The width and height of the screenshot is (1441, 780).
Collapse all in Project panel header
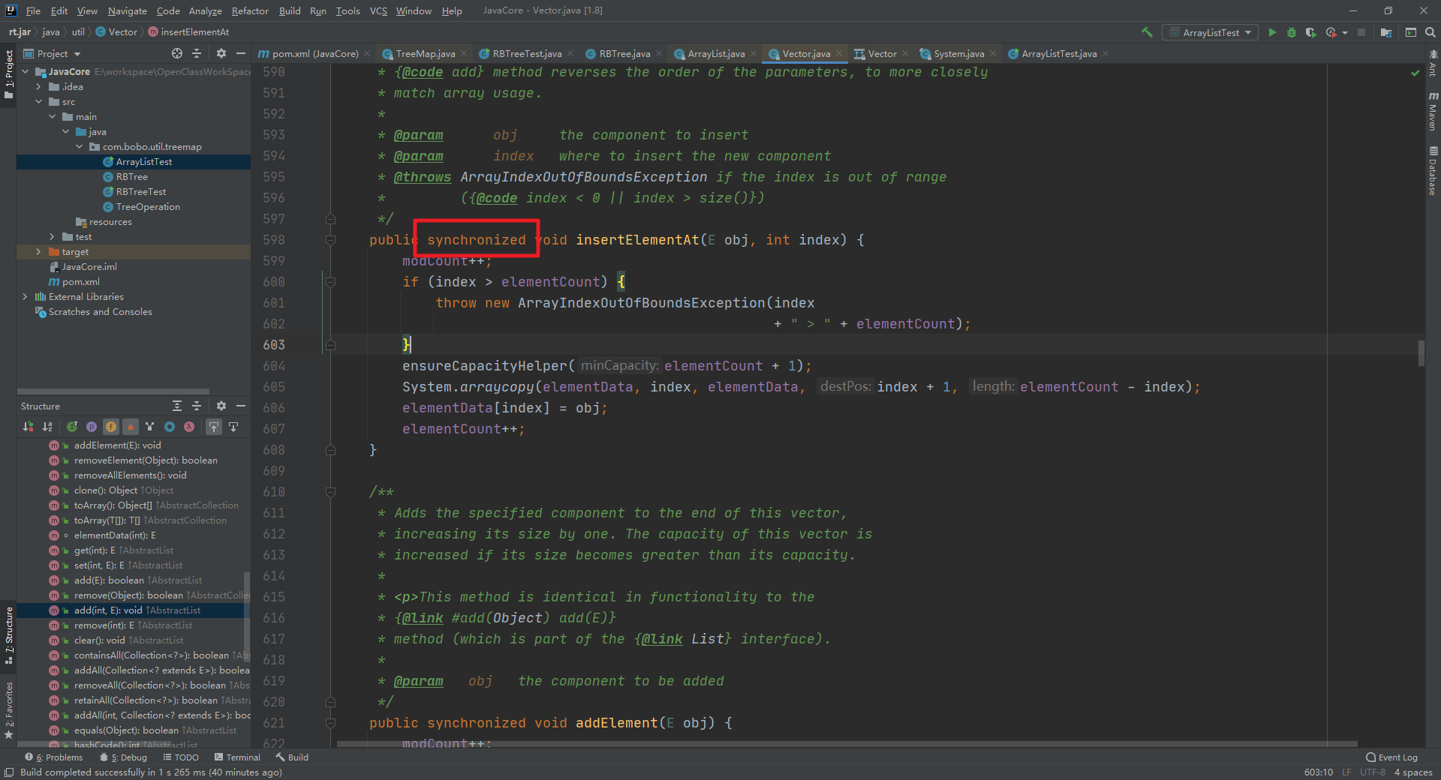(x=197, y=53)
